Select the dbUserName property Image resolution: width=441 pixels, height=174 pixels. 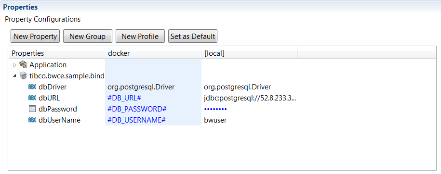(59, 120)
